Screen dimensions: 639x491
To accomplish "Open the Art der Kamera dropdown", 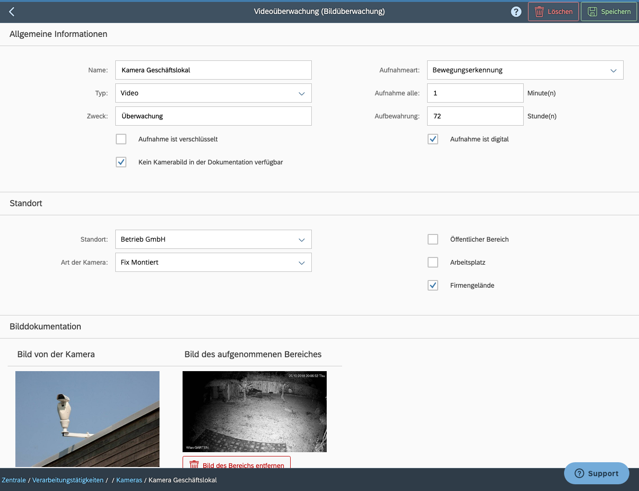I will [302, 262].
